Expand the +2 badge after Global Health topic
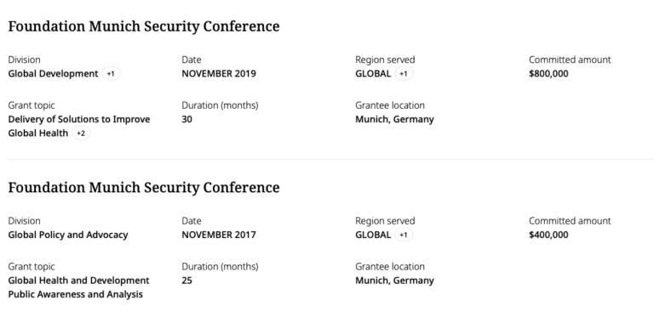 [81, 133]
